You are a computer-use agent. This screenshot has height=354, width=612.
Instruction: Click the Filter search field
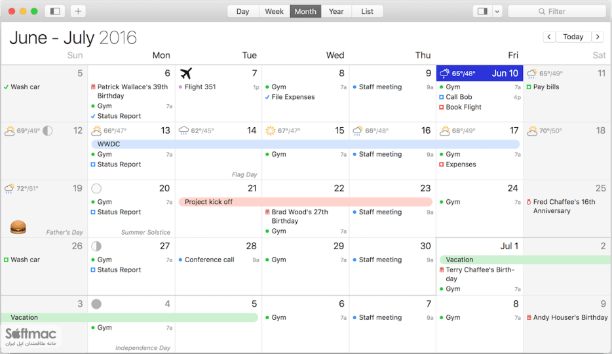coord(557,11)
